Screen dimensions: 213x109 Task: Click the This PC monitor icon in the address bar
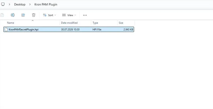pyautogui.click(x=3, y=4)
